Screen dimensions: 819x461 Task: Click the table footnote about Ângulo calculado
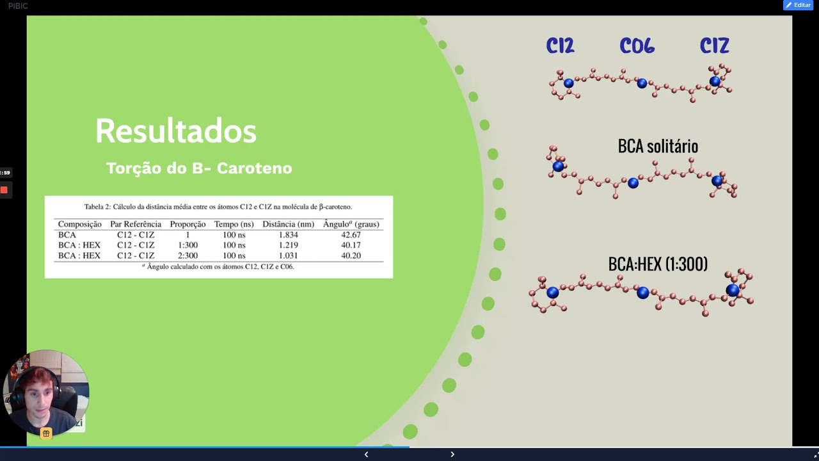click(218, 266)
